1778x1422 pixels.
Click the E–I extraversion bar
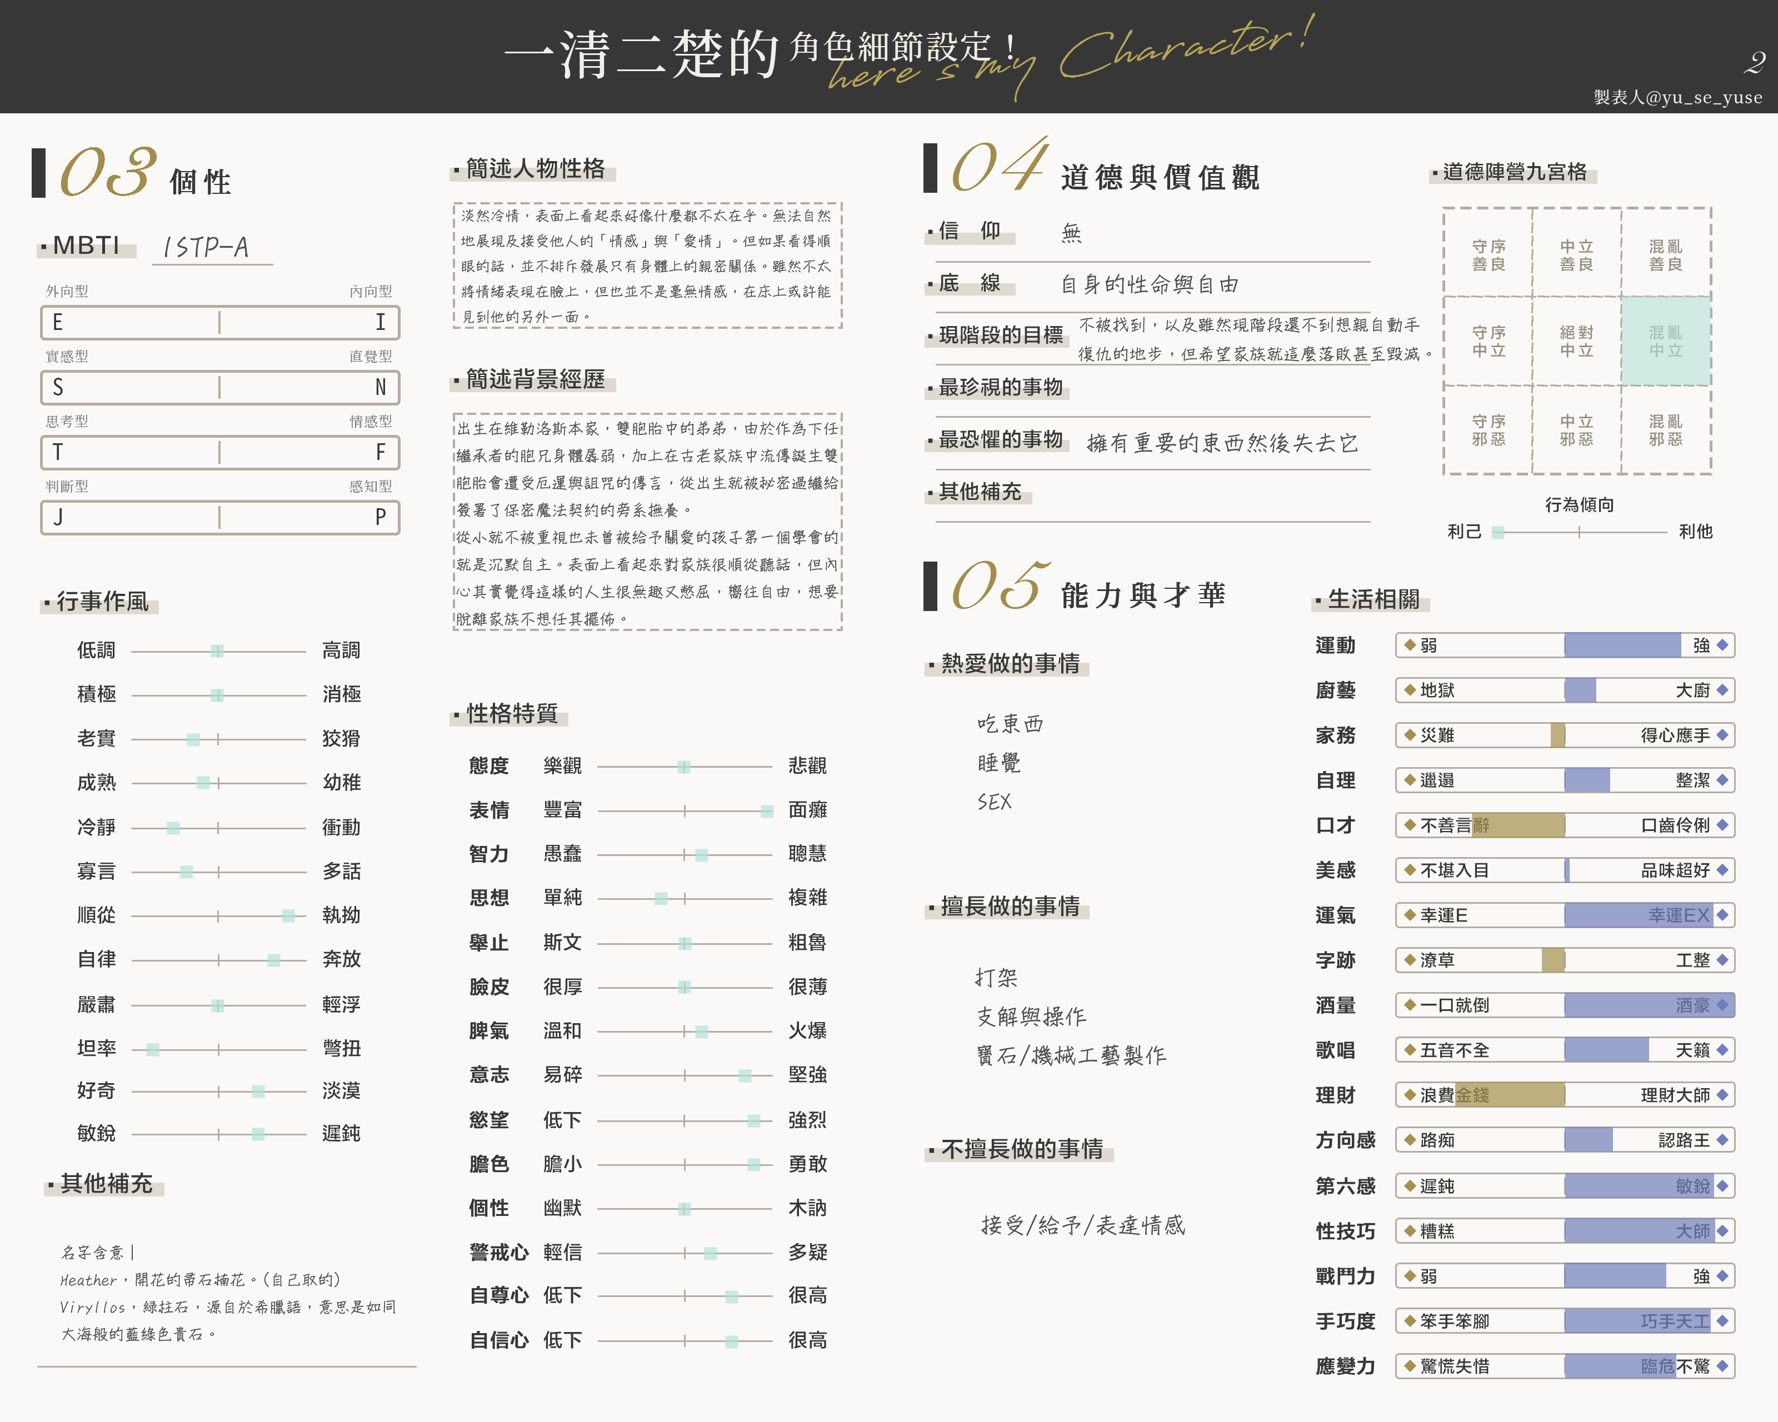pyautogui.click(x=220, y=322)
